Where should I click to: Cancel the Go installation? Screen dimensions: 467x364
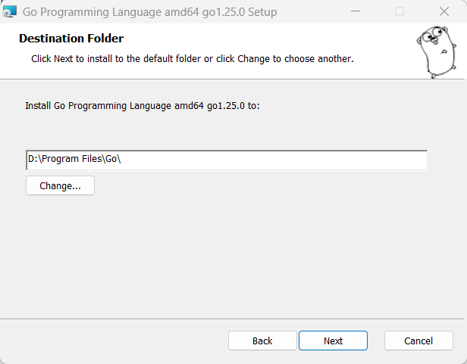[418, 341]
